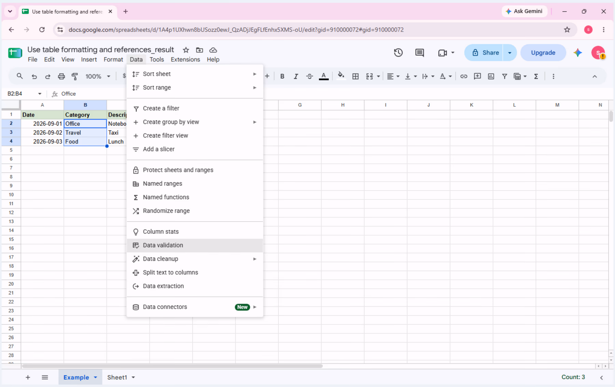Open vertical align dropdown

coord(411,76)
